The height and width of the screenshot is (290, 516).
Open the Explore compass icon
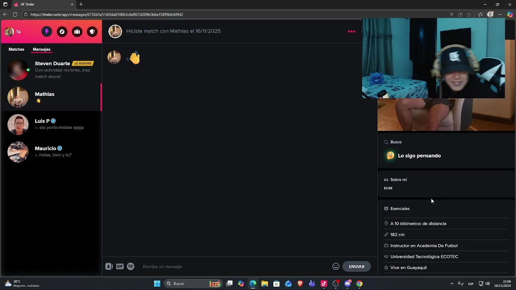[x=62, y=32]
